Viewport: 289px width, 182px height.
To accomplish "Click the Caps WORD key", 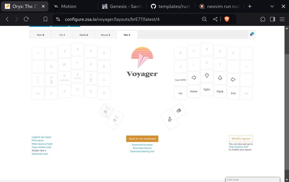I will [x=180, y=80].
